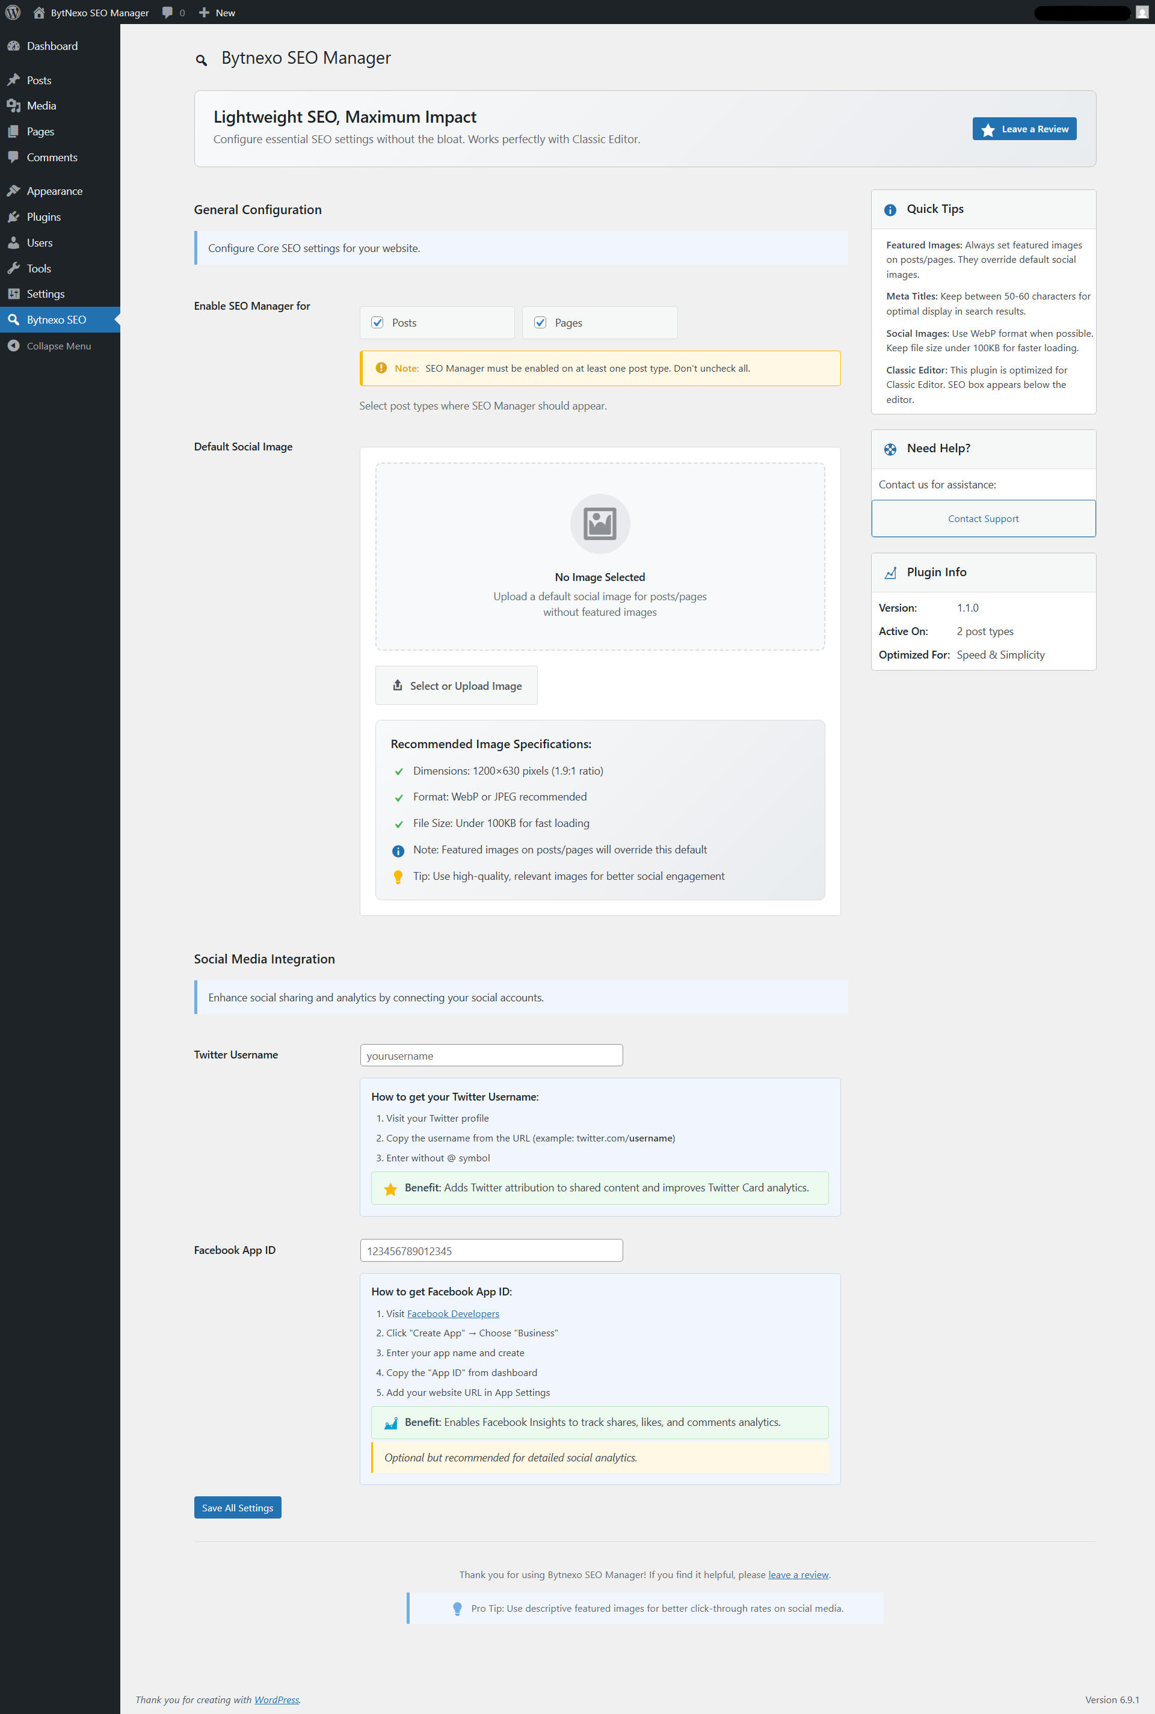Viewport: 1155px width, 1714px height.
Task: Click the Leave a Review button
Action: click(1024, 129)
